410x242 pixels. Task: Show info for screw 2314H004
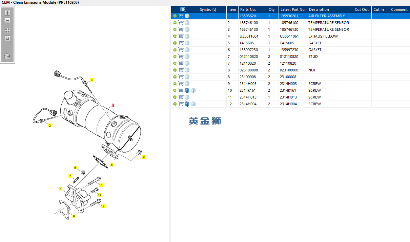point(193,104)
